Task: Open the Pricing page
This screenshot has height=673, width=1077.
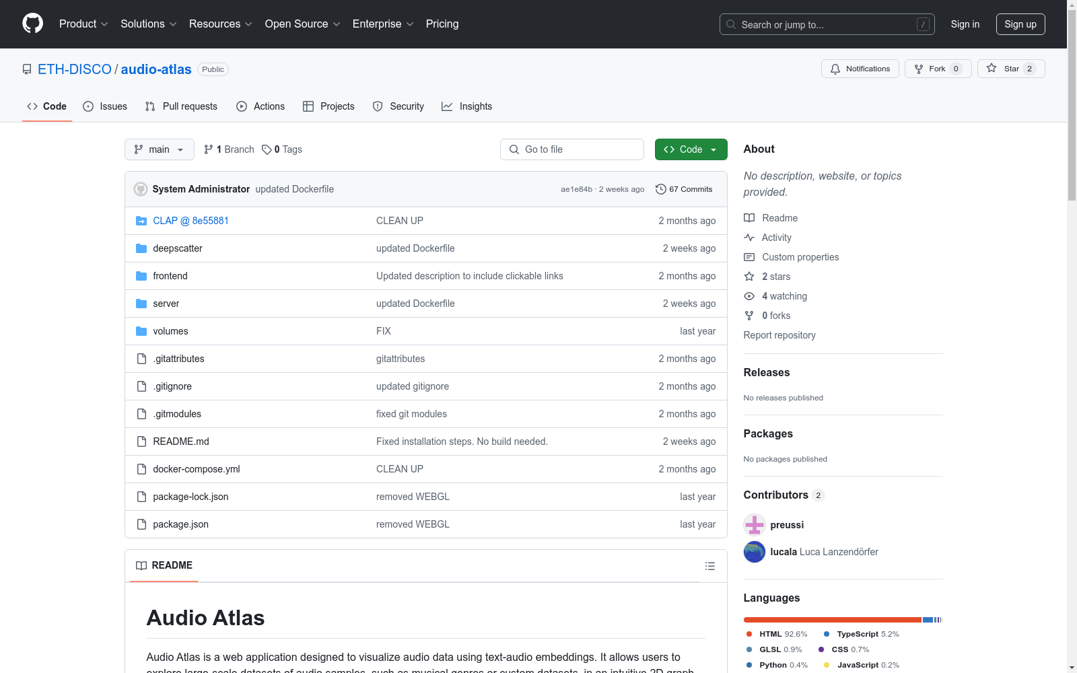Action: point(442,24)
